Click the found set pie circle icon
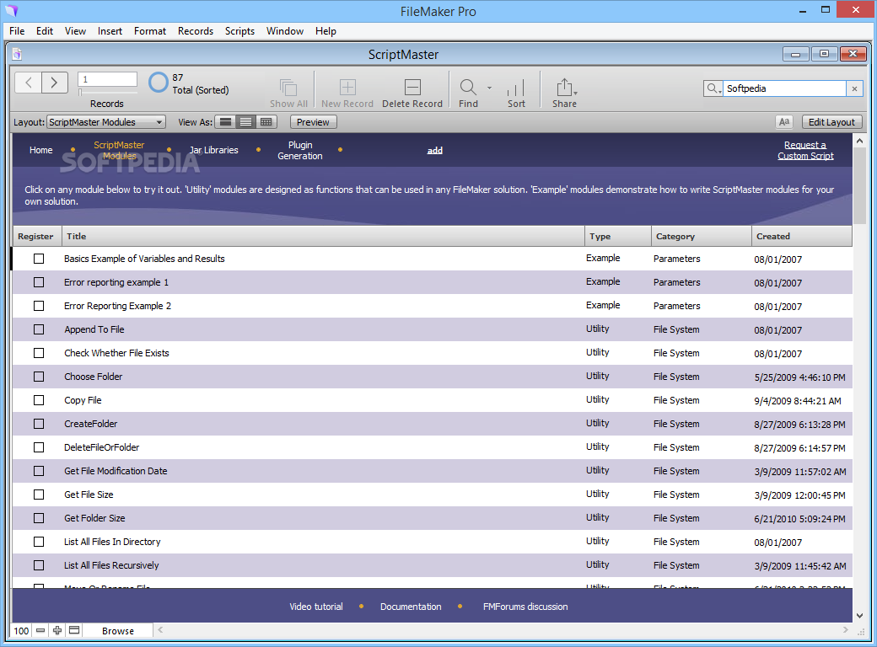 (x=159, y=83)
